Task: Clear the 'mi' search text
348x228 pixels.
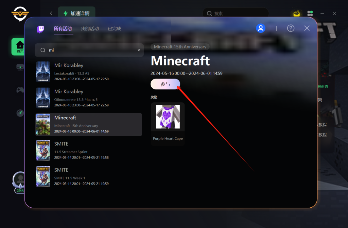Action: tap(139, 50)
